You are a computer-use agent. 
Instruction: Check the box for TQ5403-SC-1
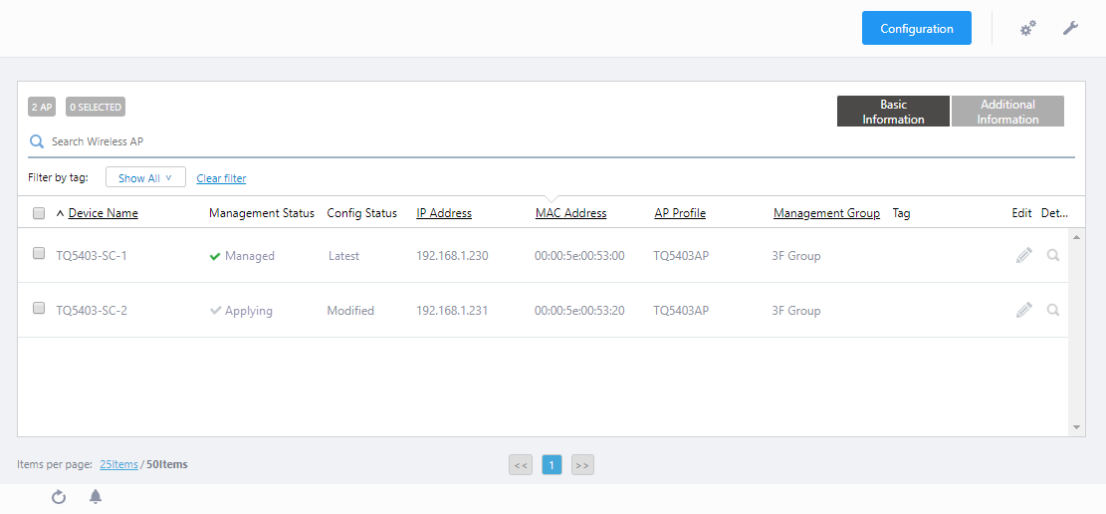tap(39, 254)
